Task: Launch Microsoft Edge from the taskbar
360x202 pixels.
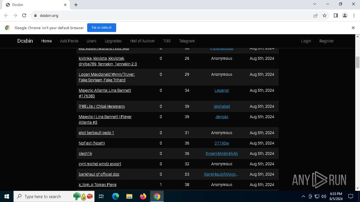Action: [x=116, y=196]
